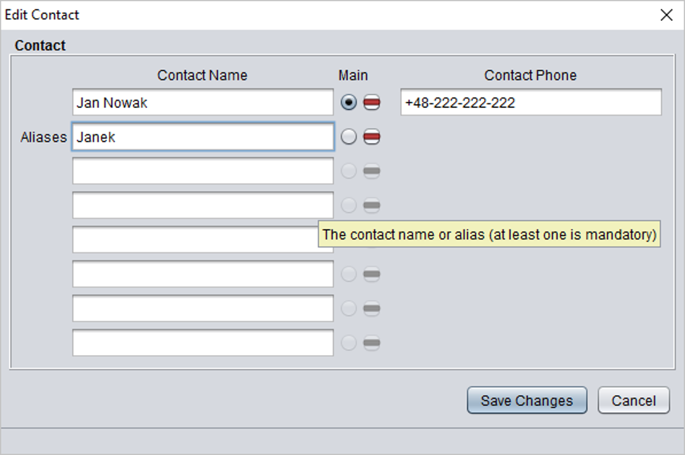The width and height of the screenshot is (685, 455).
Task: Select the Main radio button in the last row
Action: pyautogui.click(x=349, y=343)
